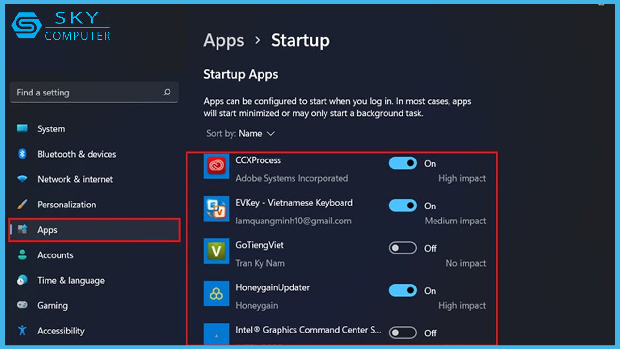Click the Startup Apps heading
The width and height of the screenshot is (620, 349).
[241, 75]
